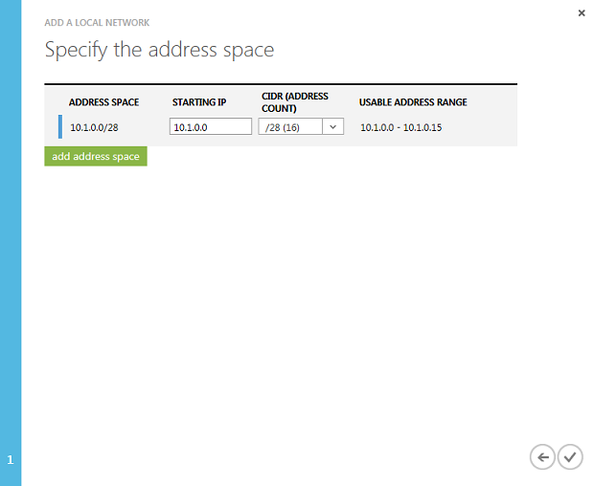The height and width of the screenshot is (486, 594).
Task: Click the STARTING IP column header
Action: pyautogui.click(x=199, y=102)
